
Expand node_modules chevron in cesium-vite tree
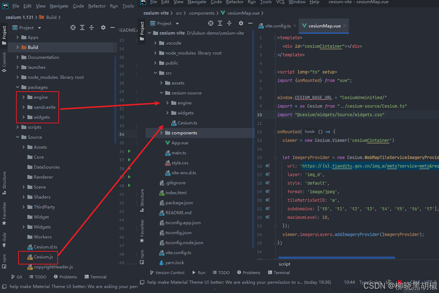coord(156,53)
